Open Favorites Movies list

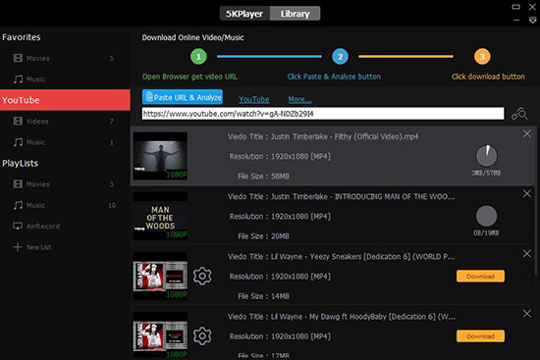coord(65,58)
